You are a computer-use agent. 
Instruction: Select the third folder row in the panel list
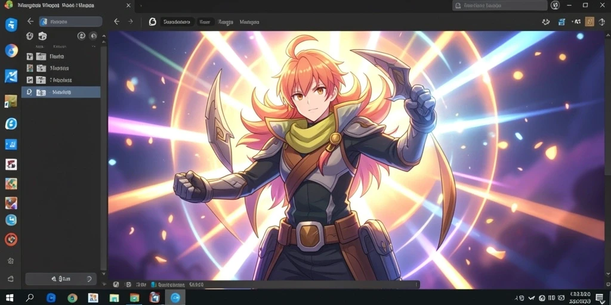point(61,80)
